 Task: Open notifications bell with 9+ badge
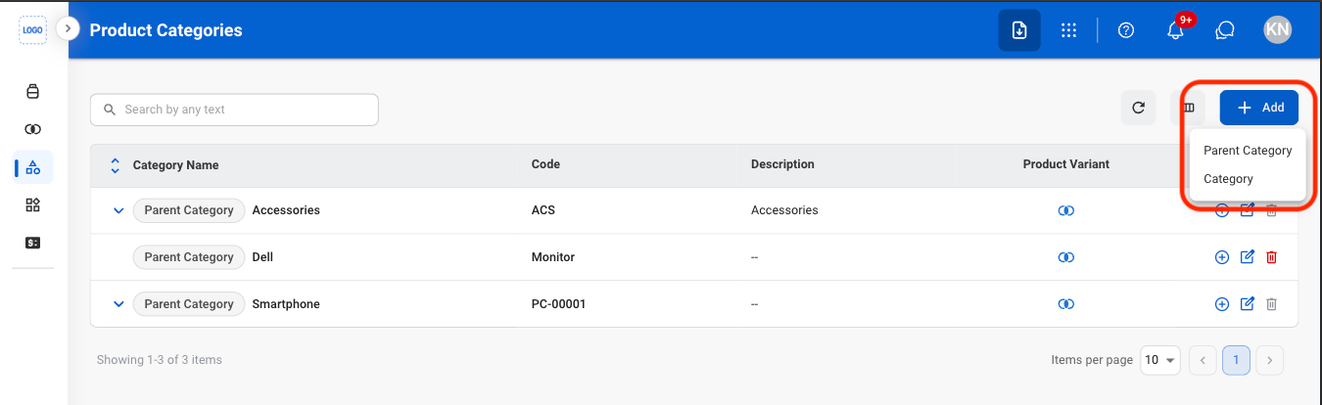point(1176,30)
